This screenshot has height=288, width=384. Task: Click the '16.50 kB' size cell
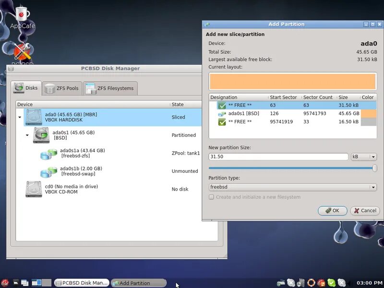click(x=348, y=122)
